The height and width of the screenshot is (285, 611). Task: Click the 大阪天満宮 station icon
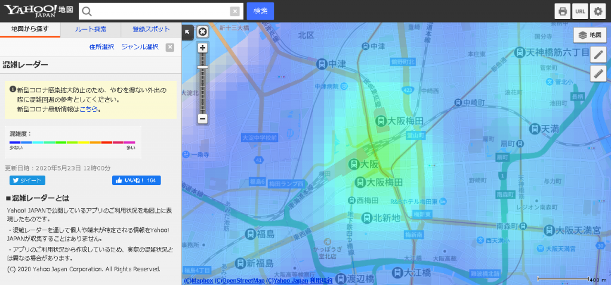tap(549, 230)
